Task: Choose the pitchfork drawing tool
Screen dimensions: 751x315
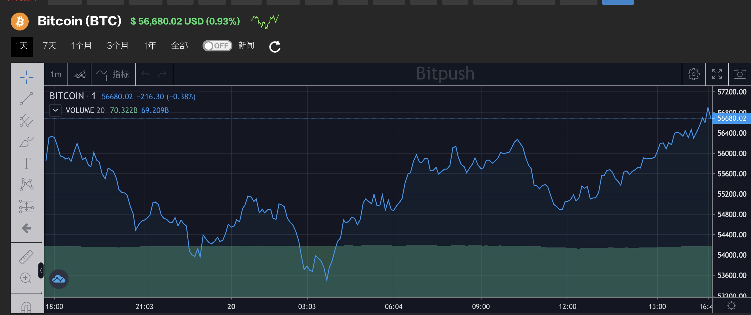Action: 26,120
